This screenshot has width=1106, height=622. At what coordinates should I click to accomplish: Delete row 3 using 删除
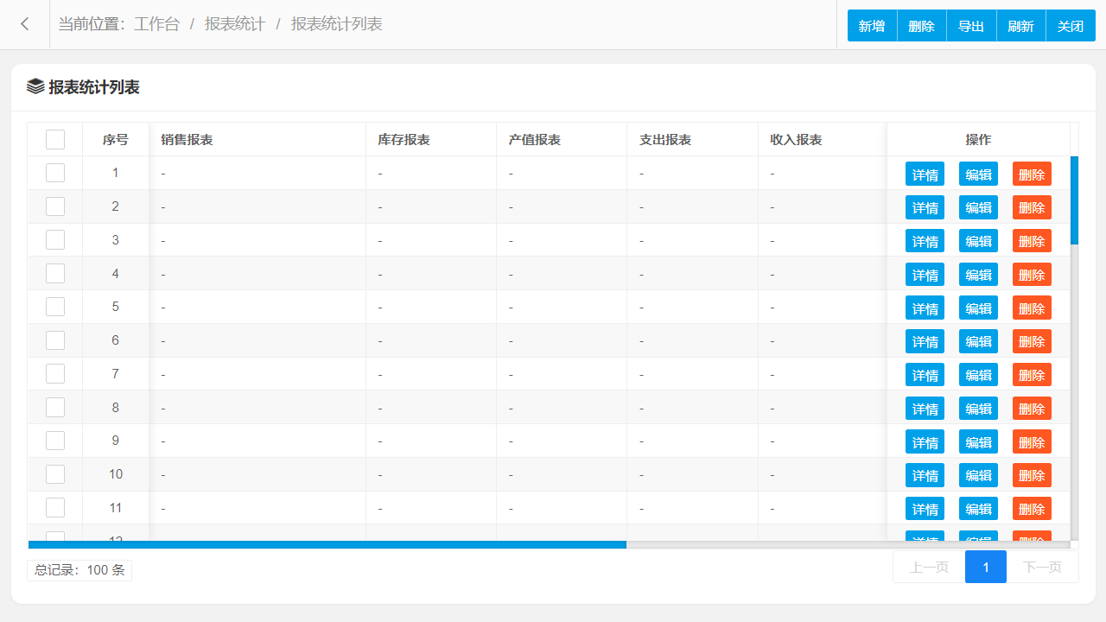click(x=1032, y=240)
